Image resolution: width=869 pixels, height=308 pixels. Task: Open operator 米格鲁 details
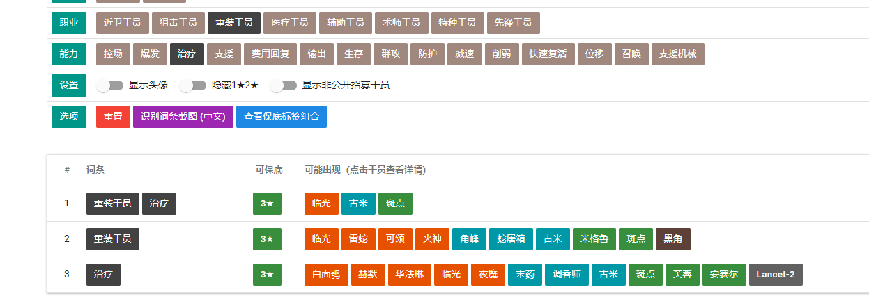click(x=594, y=239)
